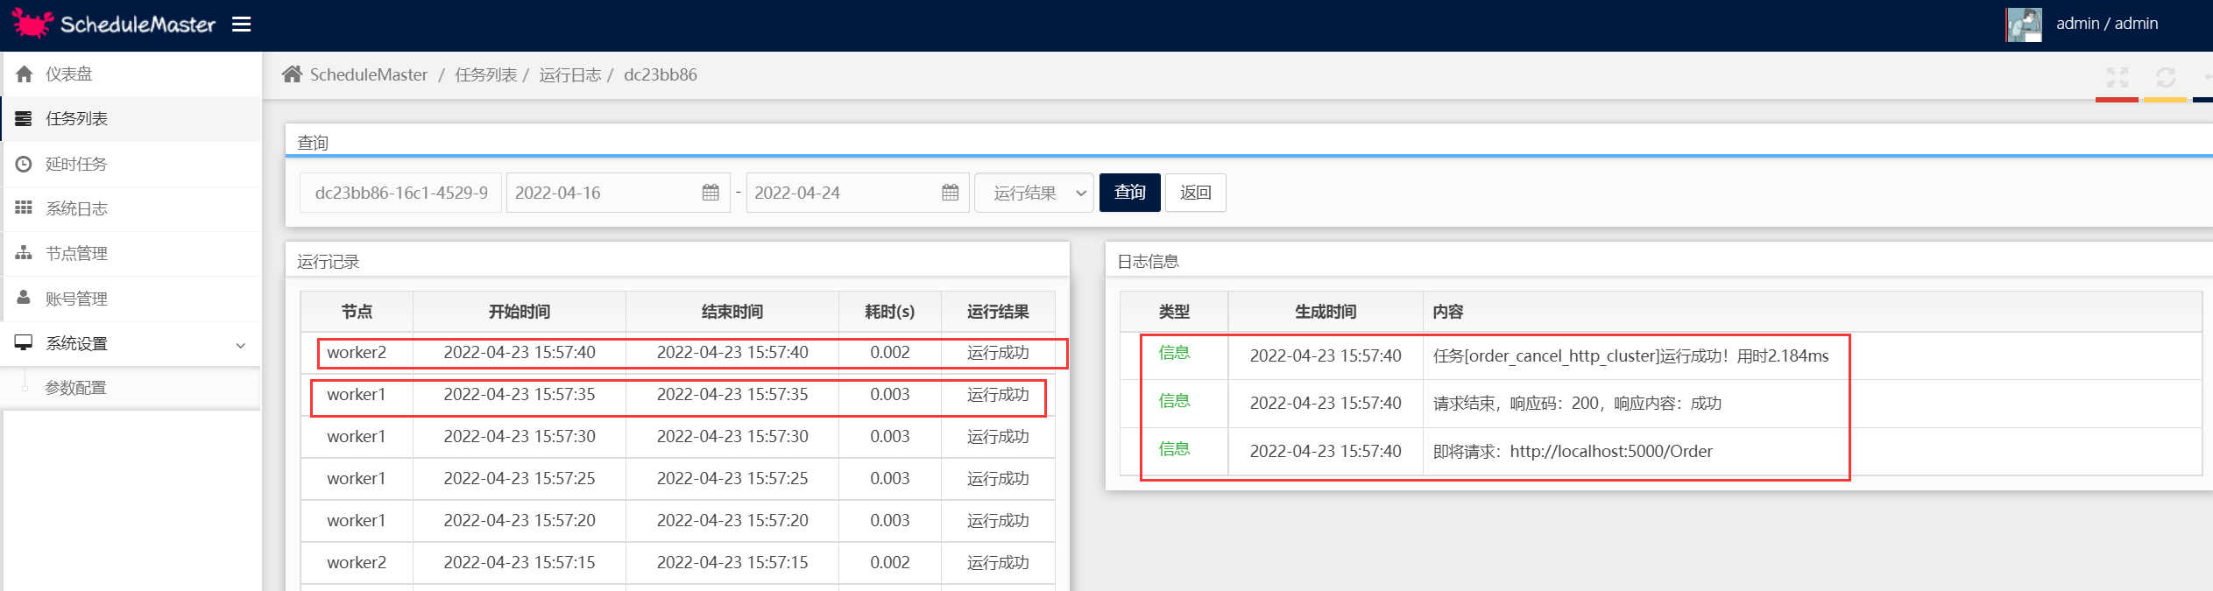Click 类型 log column header
The height and width of the screenshot is (591, 2213).
[1174, 312]
